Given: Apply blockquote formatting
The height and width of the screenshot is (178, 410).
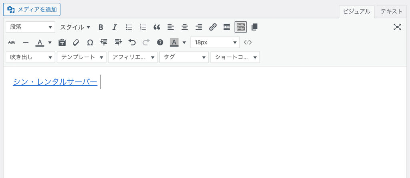Looking at the screenshot, I should tap(157, 27).
